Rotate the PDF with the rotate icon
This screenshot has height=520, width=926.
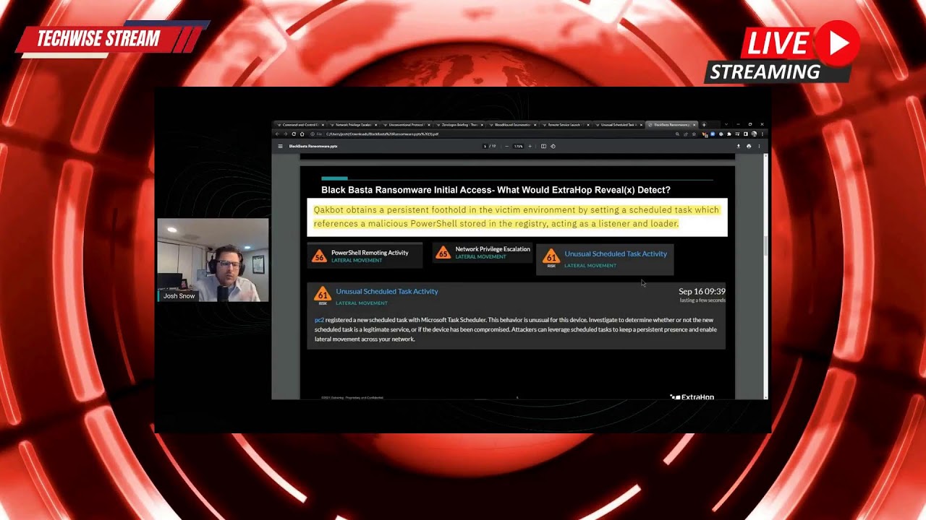click(x=553, y=146)
